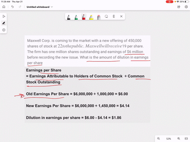Tap the screen recording indicator
Image resolution: width=190 pixels, height=142 pixels.
169,2
